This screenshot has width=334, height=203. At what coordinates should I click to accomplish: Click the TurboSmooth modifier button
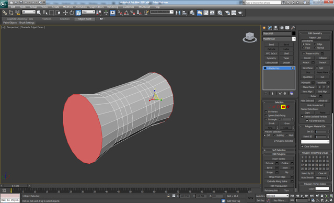click(271, 63)
